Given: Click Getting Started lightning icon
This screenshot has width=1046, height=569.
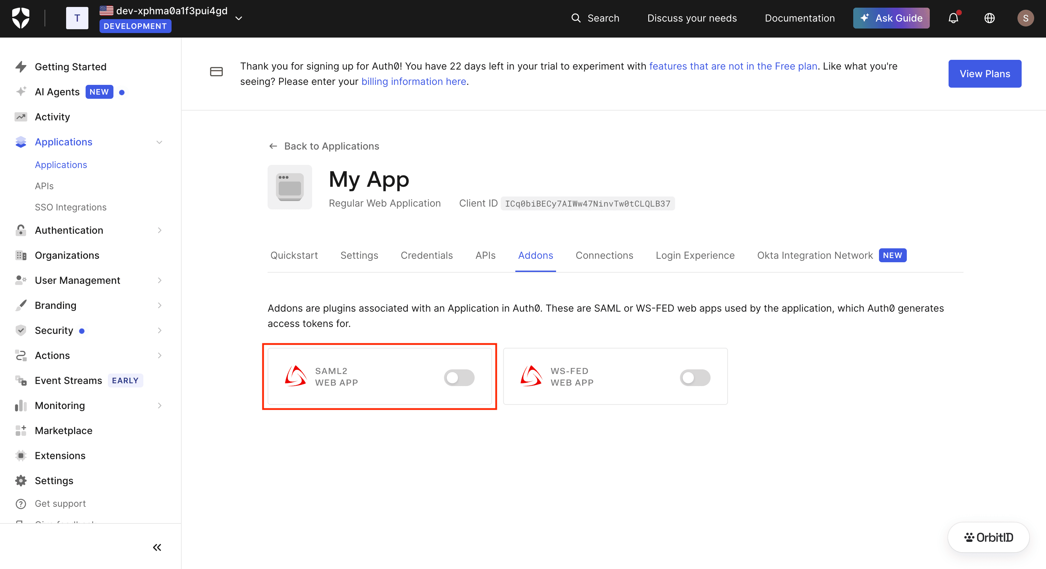Looking at the screenshot, I should 21,66.
